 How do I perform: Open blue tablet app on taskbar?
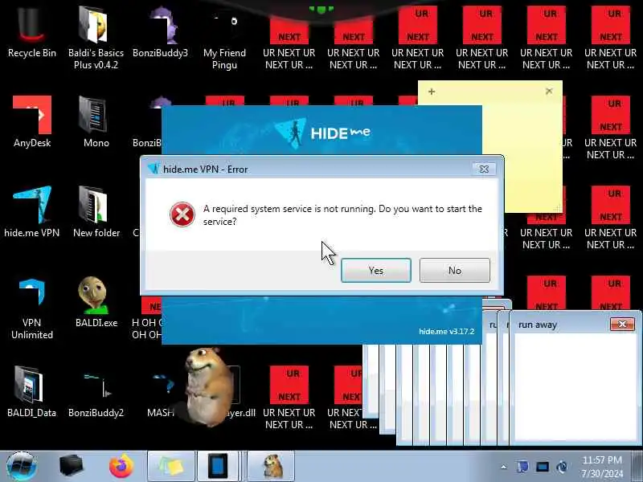tap(218, 466)
